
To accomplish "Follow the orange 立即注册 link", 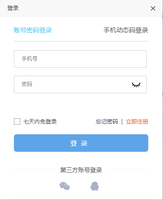I will pos(137,122).
